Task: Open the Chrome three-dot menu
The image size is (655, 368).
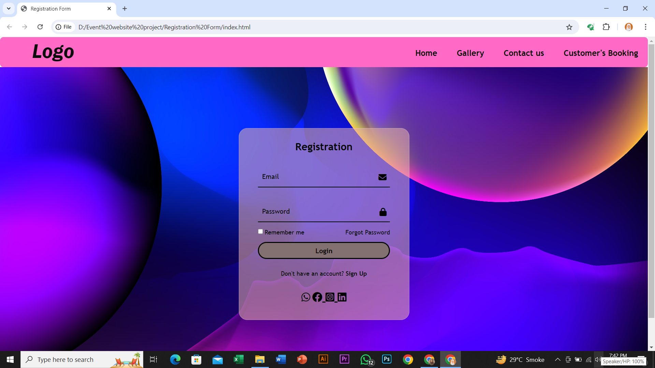Action: [x=645, y=27]
